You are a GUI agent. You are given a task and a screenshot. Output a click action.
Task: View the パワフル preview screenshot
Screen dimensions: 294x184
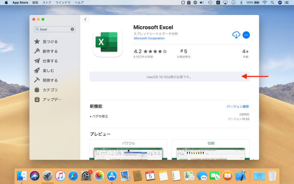(128, 153)
